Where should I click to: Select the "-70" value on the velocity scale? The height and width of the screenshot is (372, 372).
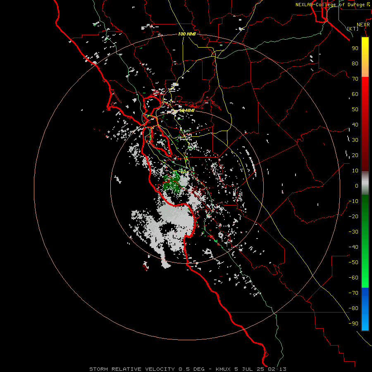[x=353, y=293]
